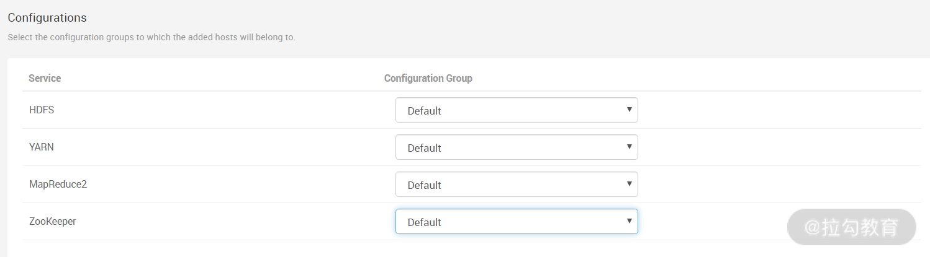
Task: Select the MapReduce2 service name
Action: tap(58, 184)
